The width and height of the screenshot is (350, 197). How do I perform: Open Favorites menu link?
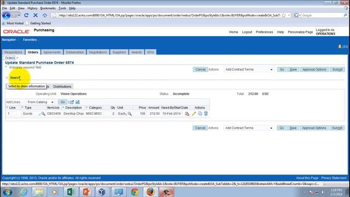pos(30,40)
